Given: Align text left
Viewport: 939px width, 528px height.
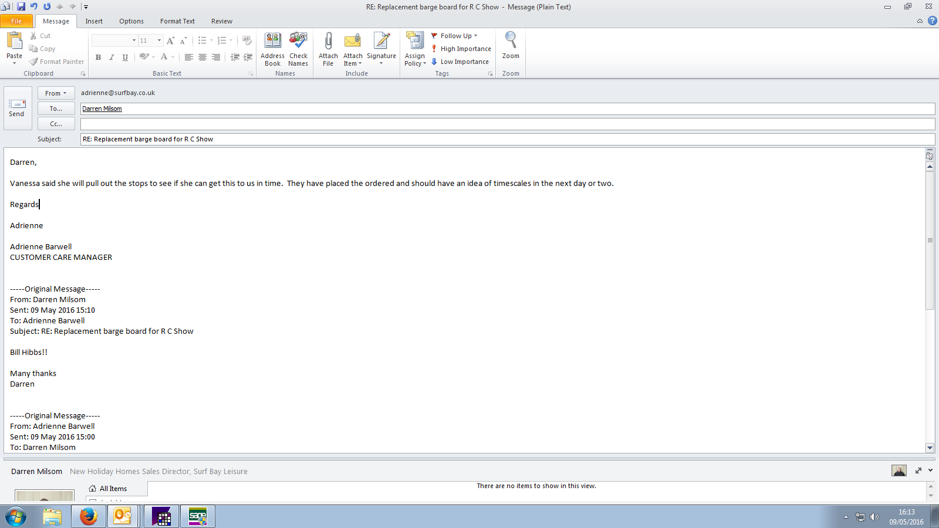Looking at the screenshot, I should click(x=188, y=57).
